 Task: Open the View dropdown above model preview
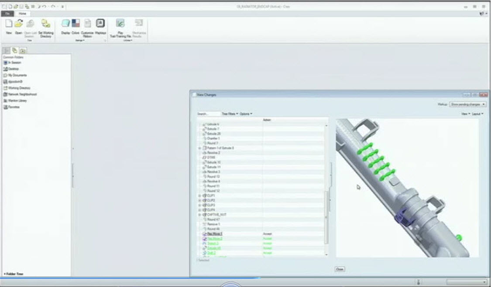pyautogui.click(x=466, y=114)
